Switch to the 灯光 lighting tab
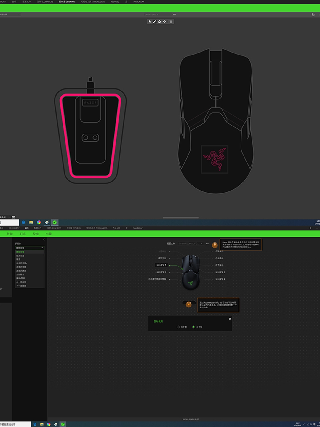This screenshot has height=427, width=320. coord(23,234)
